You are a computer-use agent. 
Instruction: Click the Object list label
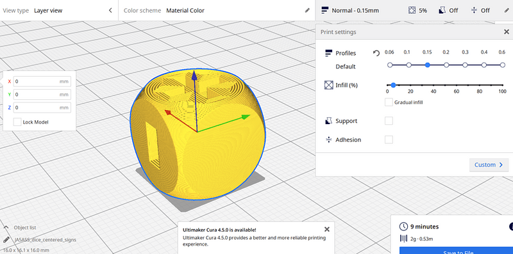[25, 228]
